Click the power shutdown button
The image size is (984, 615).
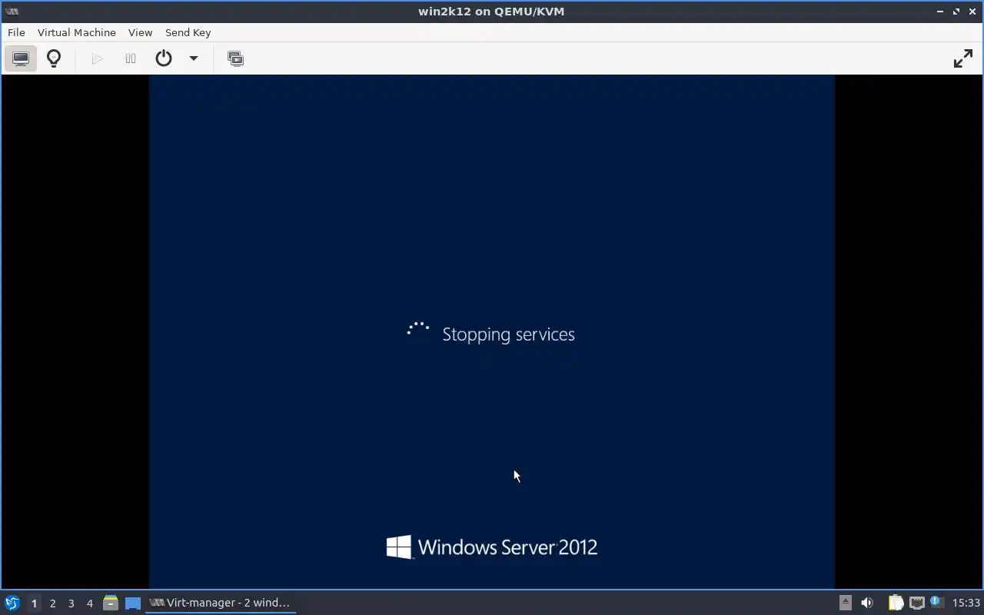(164, 58)
